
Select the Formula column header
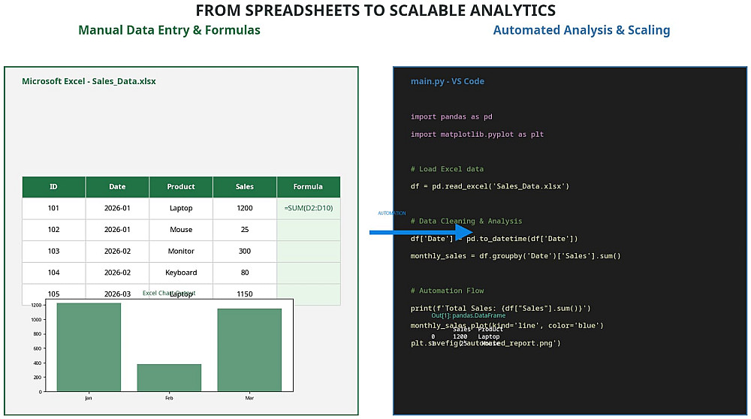coord(308,187)
